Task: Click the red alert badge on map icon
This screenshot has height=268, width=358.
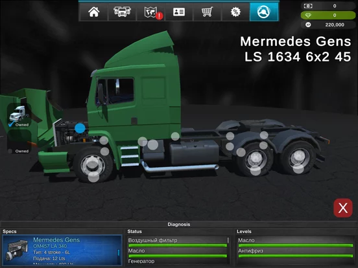Action: tap(159, 16)
